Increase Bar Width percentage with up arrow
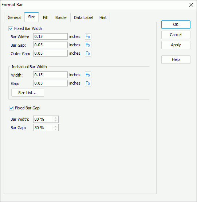 click(x=55, y=118)
